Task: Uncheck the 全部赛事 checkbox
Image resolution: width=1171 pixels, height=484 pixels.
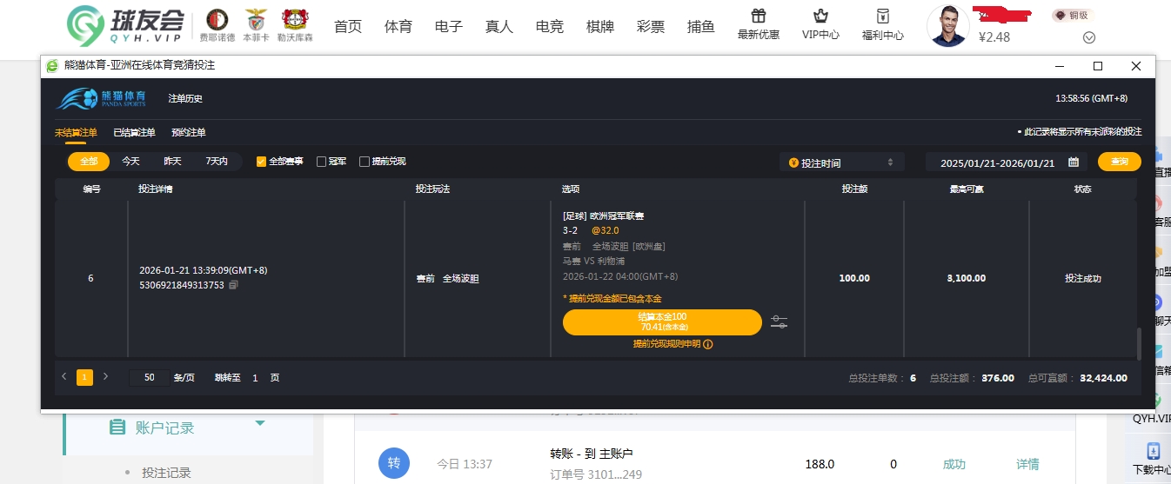Action: (x=261, y=162)
